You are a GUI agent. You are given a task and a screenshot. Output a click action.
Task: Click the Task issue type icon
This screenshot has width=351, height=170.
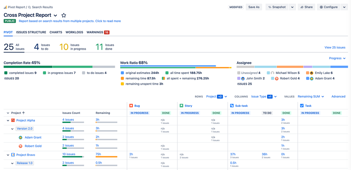click(302, 106)
